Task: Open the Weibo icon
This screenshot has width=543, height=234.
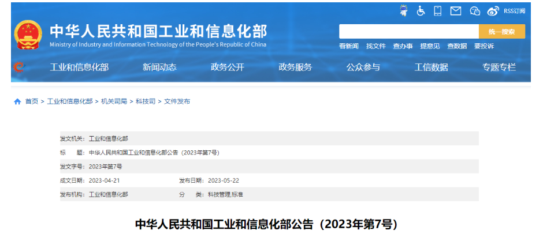Action: (493, 11)
